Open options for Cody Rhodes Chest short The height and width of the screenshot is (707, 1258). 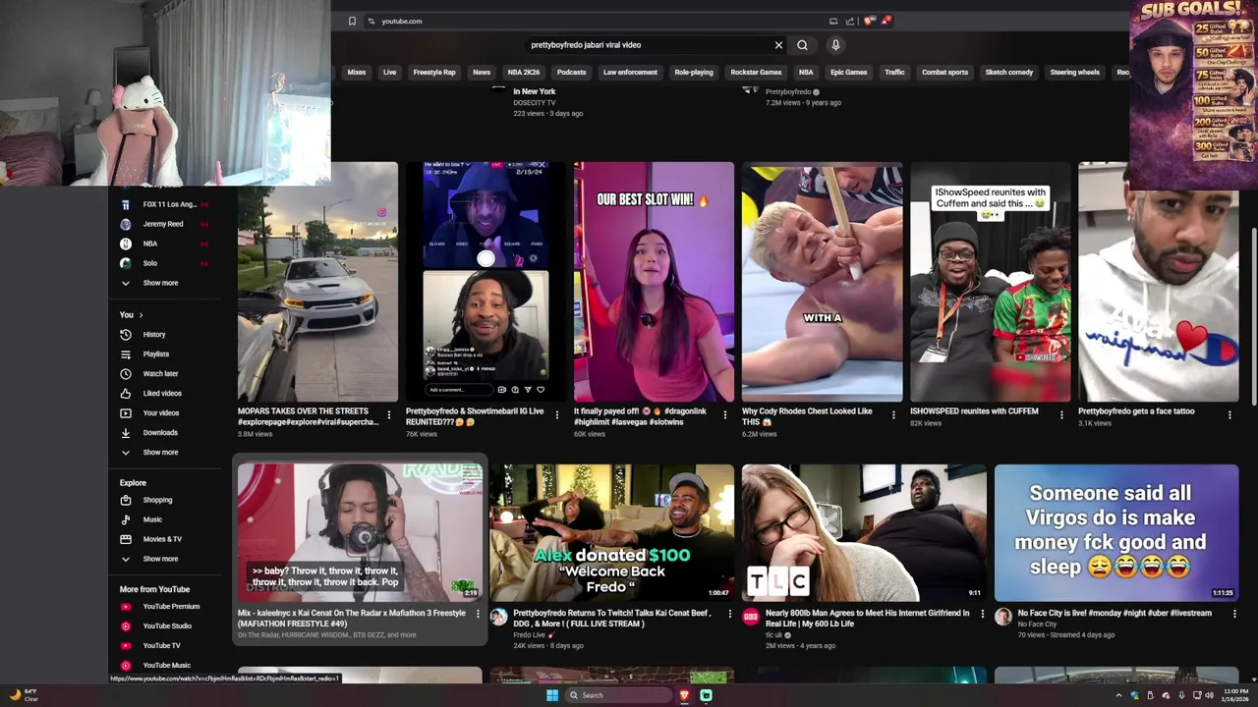[x=893, y=415]
